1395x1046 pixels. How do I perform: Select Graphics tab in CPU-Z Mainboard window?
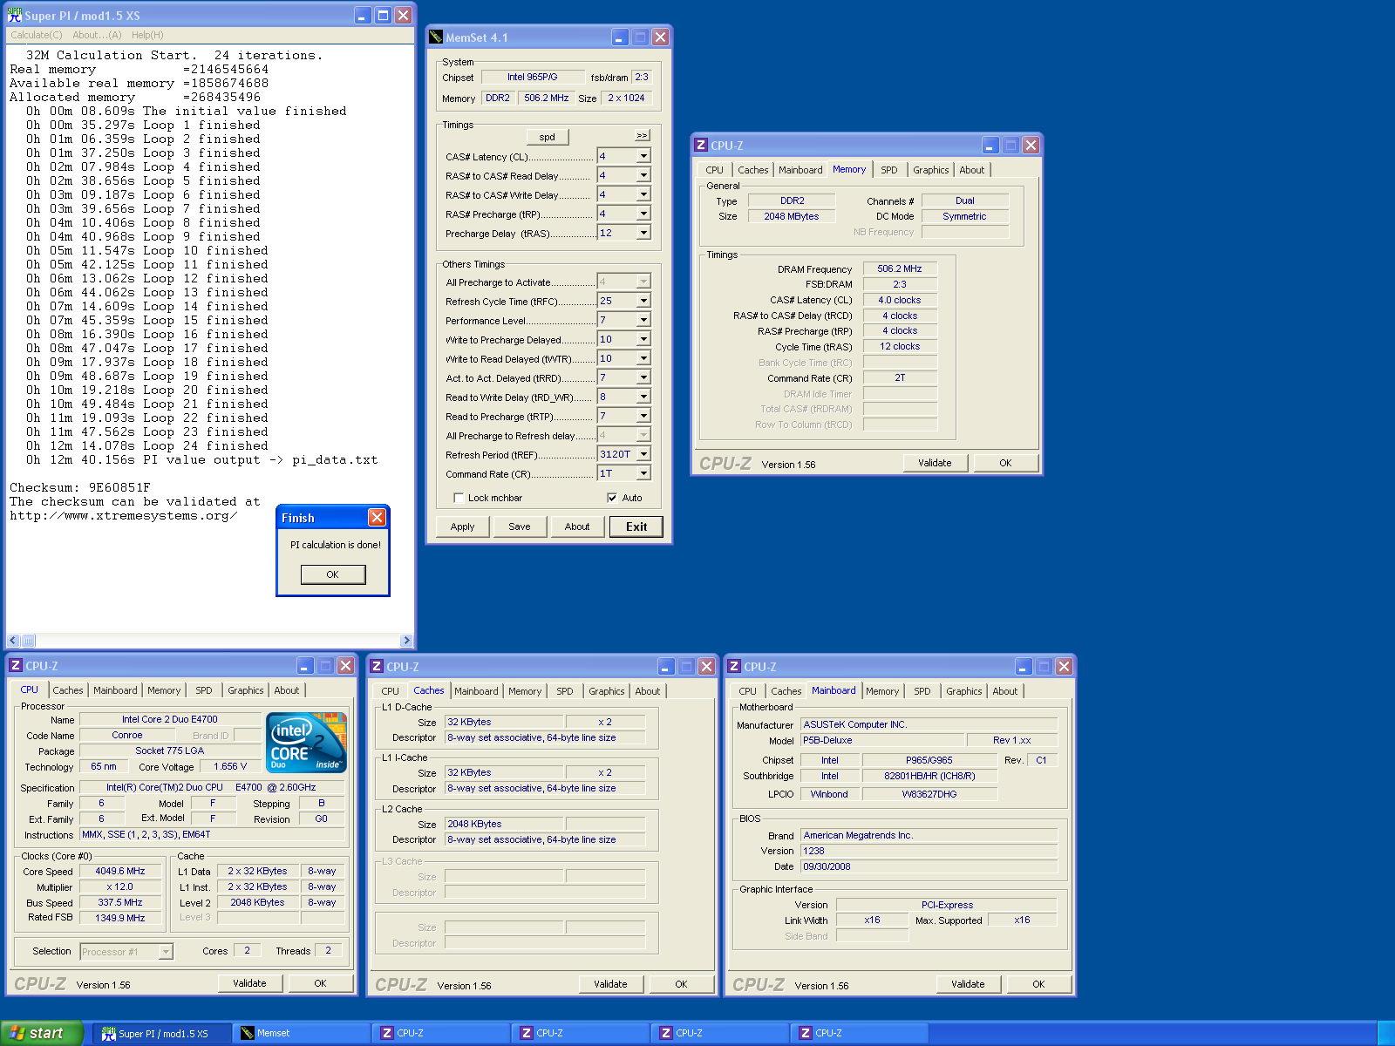click(x=963, y=691)
